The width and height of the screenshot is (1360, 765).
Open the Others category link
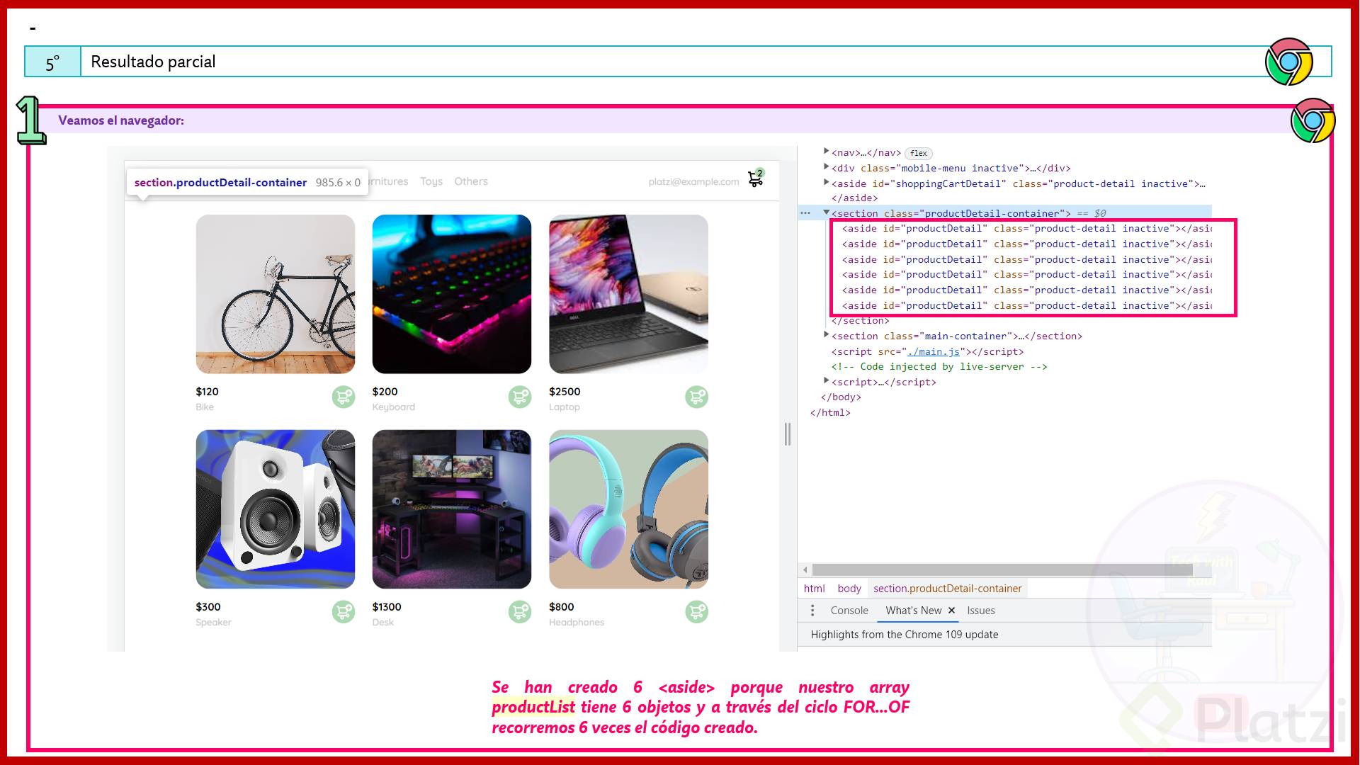pyautogui.click(x=471, y=181)
